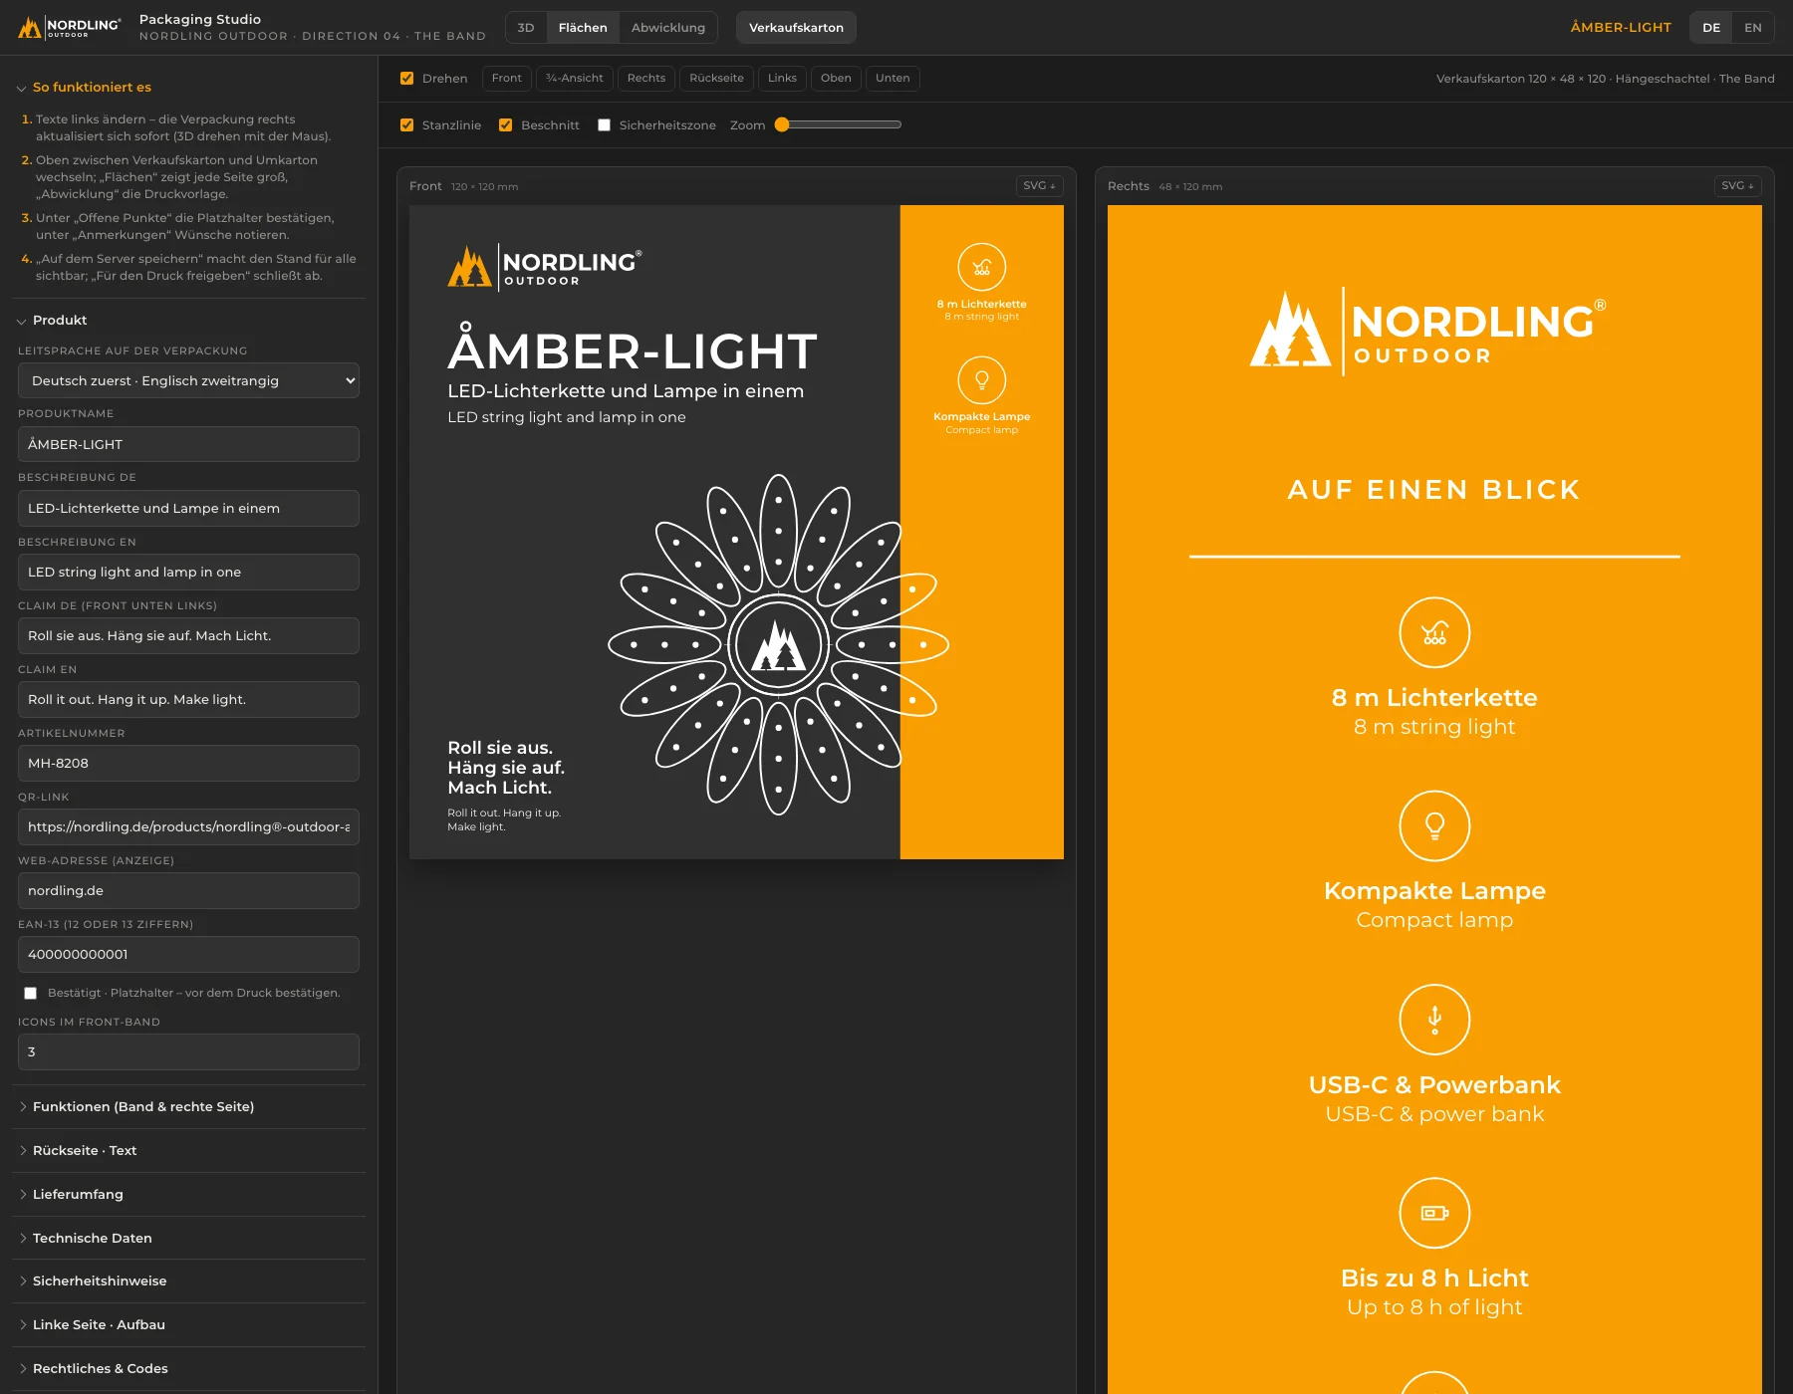Download SVG of the Rechts panel
This screenshot has height=1394, width=1793.
(1737, 185)
